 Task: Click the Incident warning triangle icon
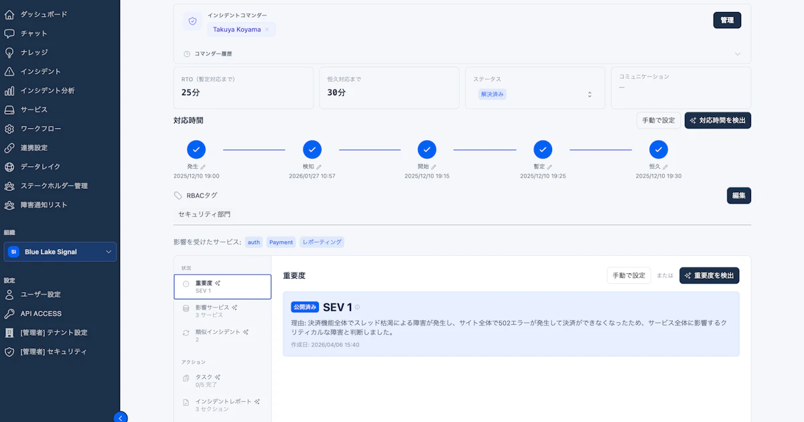coord(9,72)
